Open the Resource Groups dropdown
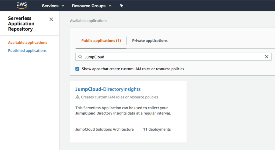This screenshot has width=275, height=150. pos(91,6)
